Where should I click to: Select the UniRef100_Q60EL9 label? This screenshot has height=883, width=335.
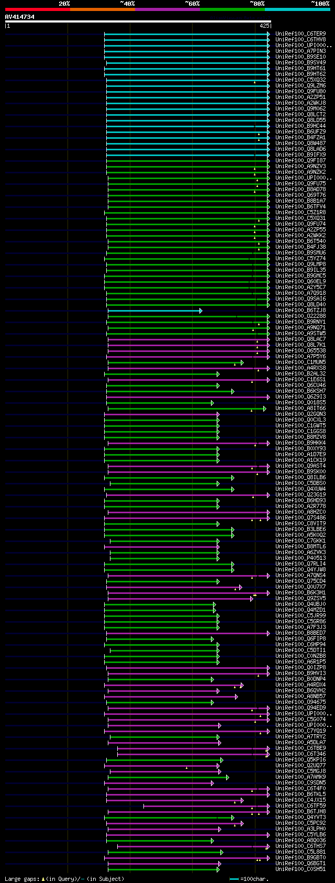(300, 282)
